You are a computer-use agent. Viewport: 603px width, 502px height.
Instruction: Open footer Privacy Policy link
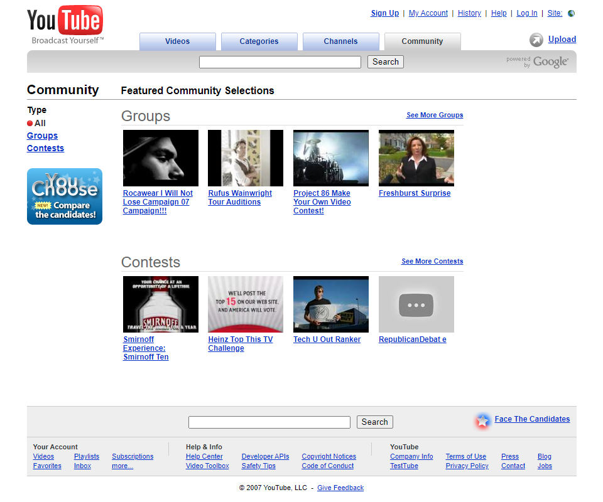[467, 466]
